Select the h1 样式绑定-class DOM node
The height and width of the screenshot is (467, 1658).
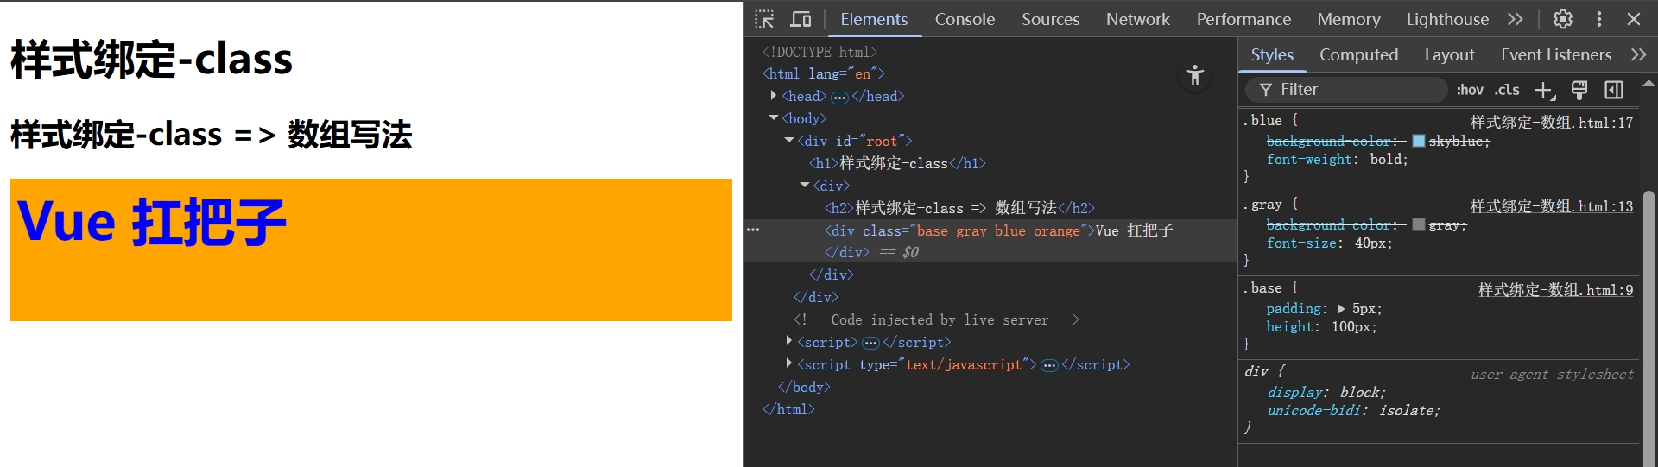(x=897, y=163)
